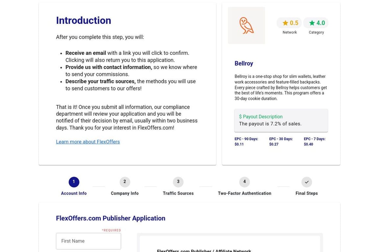
Task: Focus the First Name input field
Action: (x=88, y=241)
